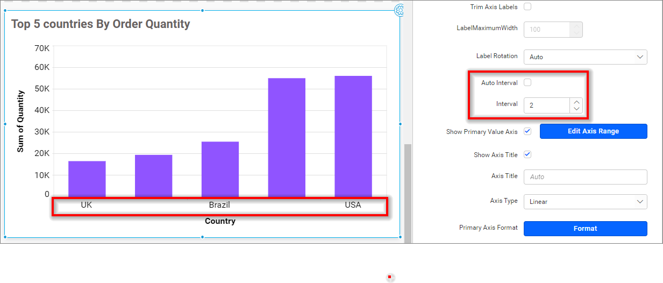The image size is (663, 283).
Task: Select the UK bar in the chart
Action: point(87,179)
